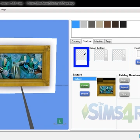The image size is (140, 140).
Task: Open the Catalog tab
Action: point(76,42)
